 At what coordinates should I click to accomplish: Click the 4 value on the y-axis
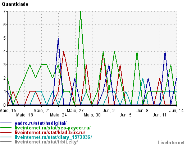click(4, 52)
